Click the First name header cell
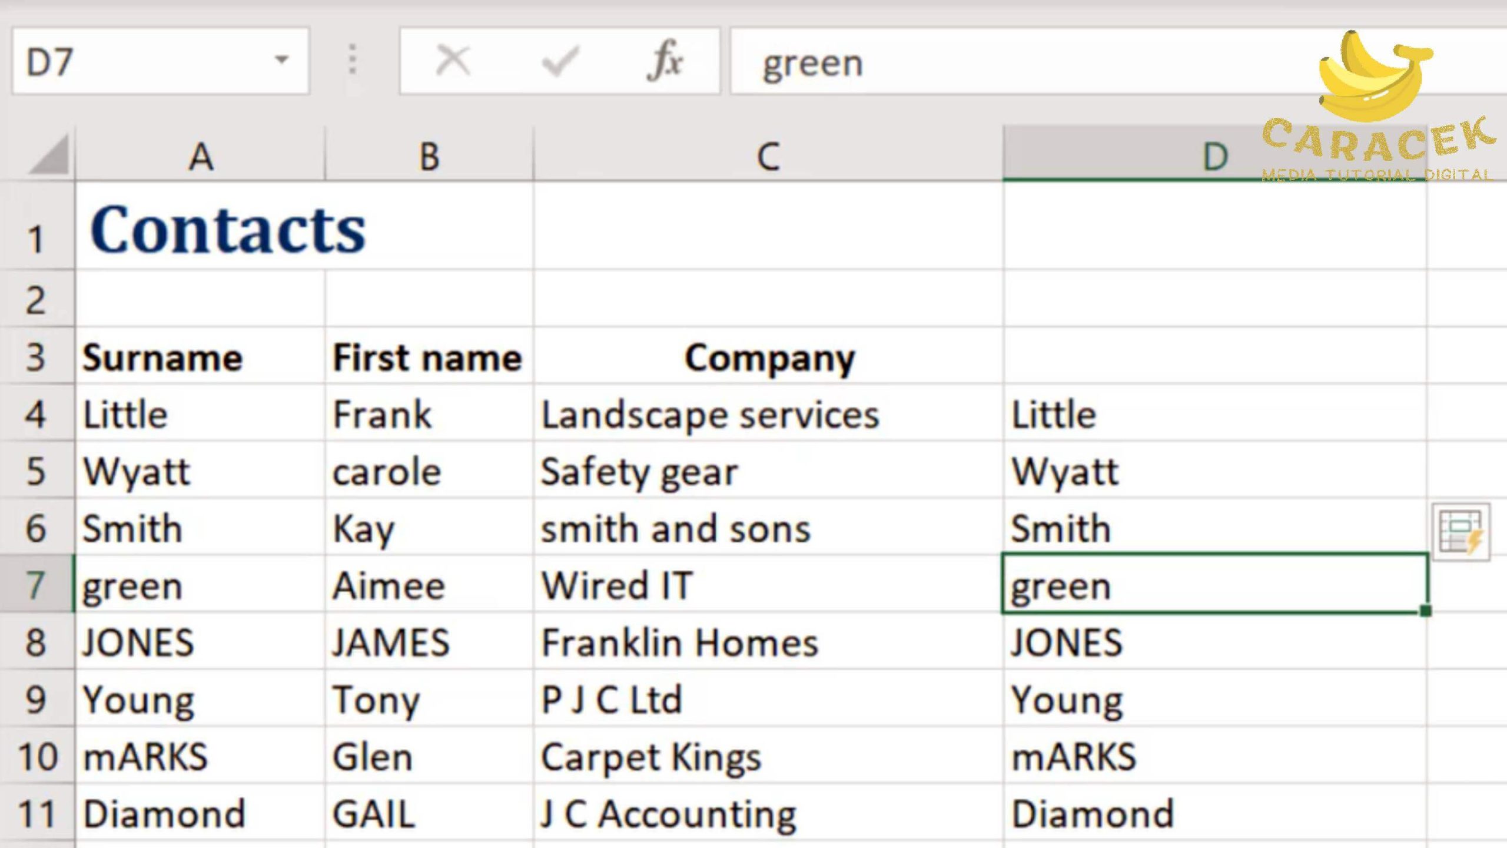The height and width of the screenshot is (848, 1507). click(429, 356)
